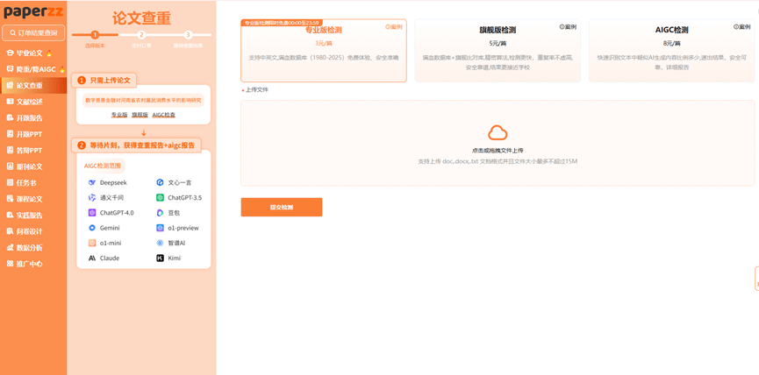The image size is (759, 375).
Task: View the 案例 example for AIGC检测
Action: tap(742, 27)
